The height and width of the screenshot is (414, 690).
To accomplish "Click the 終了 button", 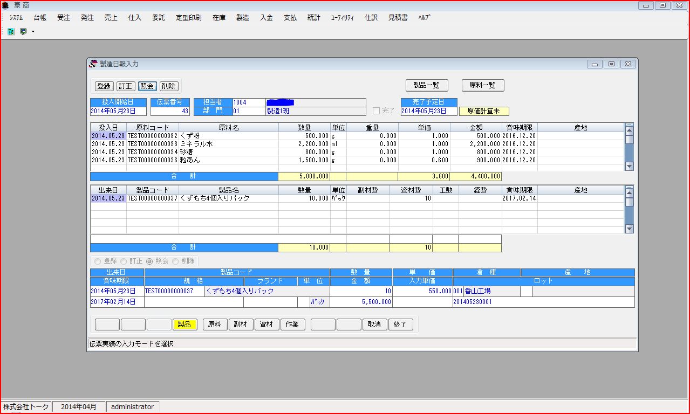I will coord(401,325).
